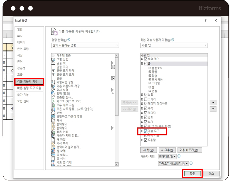The image size is (231, 181).
Task: Select the 선택하여 붙여넣기 command icon
Action: [x=53, y=147]
